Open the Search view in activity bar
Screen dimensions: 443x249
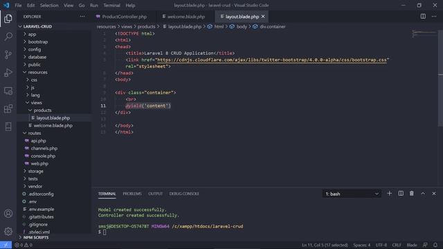[8, 37]
